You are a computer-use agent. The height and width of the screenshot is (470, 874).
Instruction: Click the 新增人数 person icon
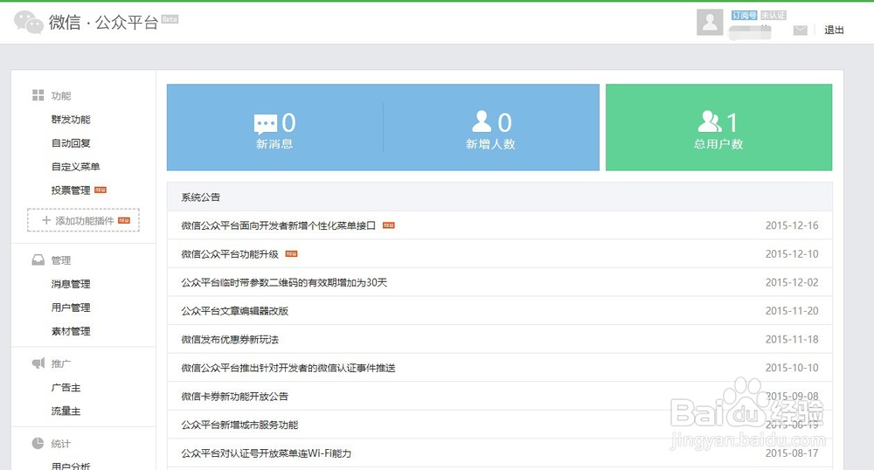point(482,121)
